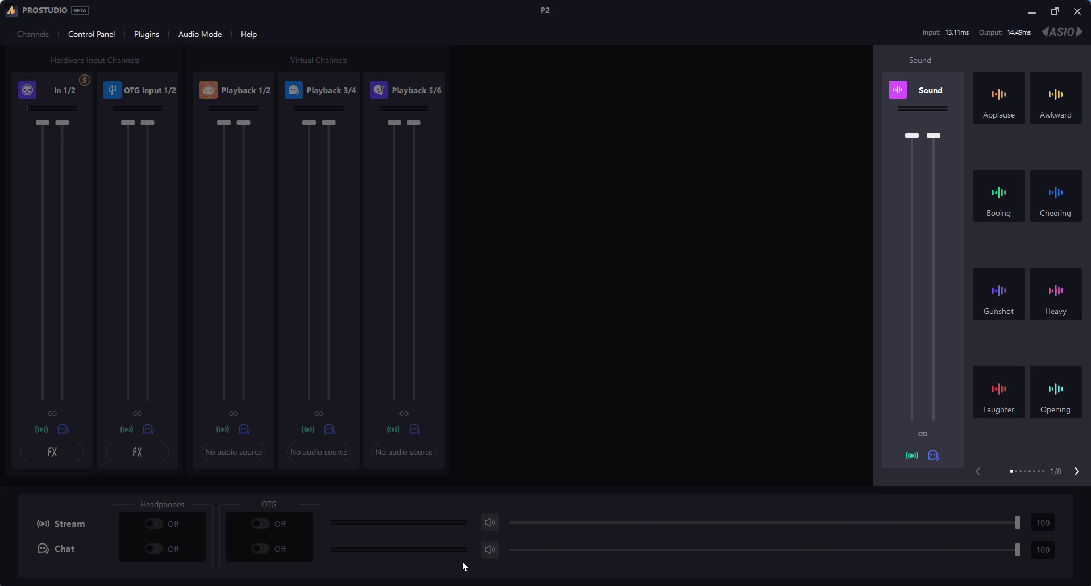Click the link icon under Sound faders
Viewport: 1091px width, 586px height.
click(x=923, y=434)
